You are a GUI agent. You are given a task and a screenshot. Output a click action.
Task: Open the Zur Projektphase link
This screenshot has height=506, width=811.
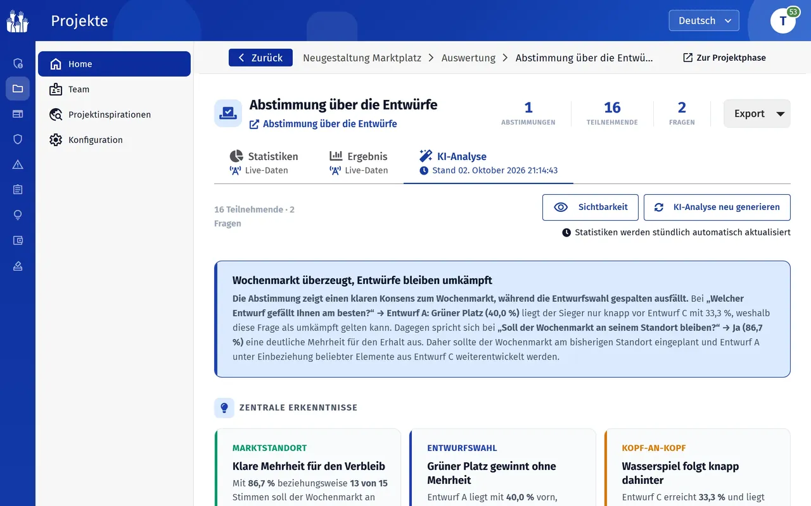coord(724,58)
